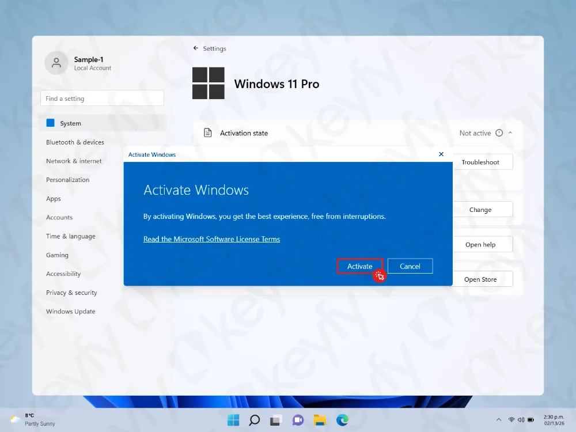Viewport: 576px width, 432px height.
Task: Click the Activation state label
Action: click(x=244, y=133)
